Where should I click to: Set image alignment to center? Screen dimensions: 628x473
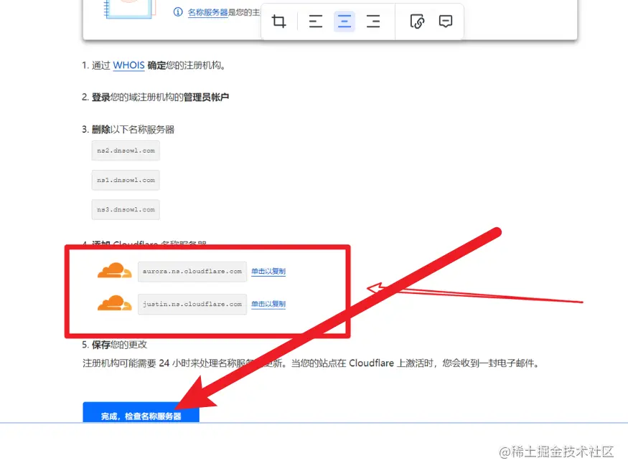point(344,21)
